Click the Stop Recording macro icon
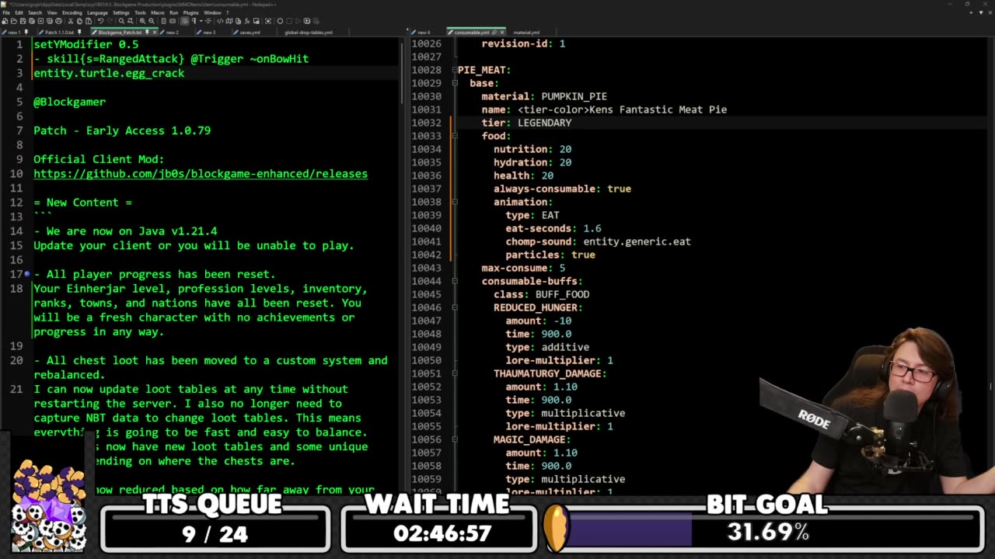The width and height of the screenshot is (995, 559). [x=289, y=21]
